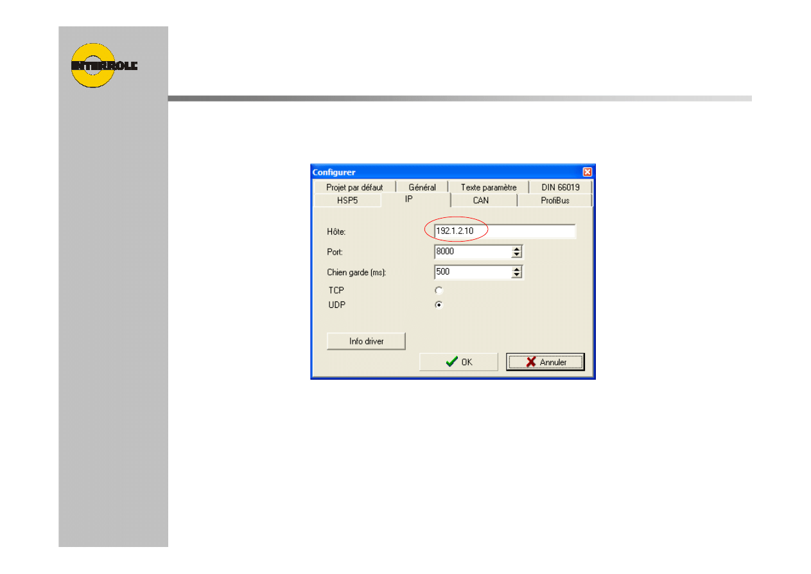Image resolution: width=811 pixels, height=574 pixels.
Task: Select the TCP radio button
Action: [x=439, y=291]
